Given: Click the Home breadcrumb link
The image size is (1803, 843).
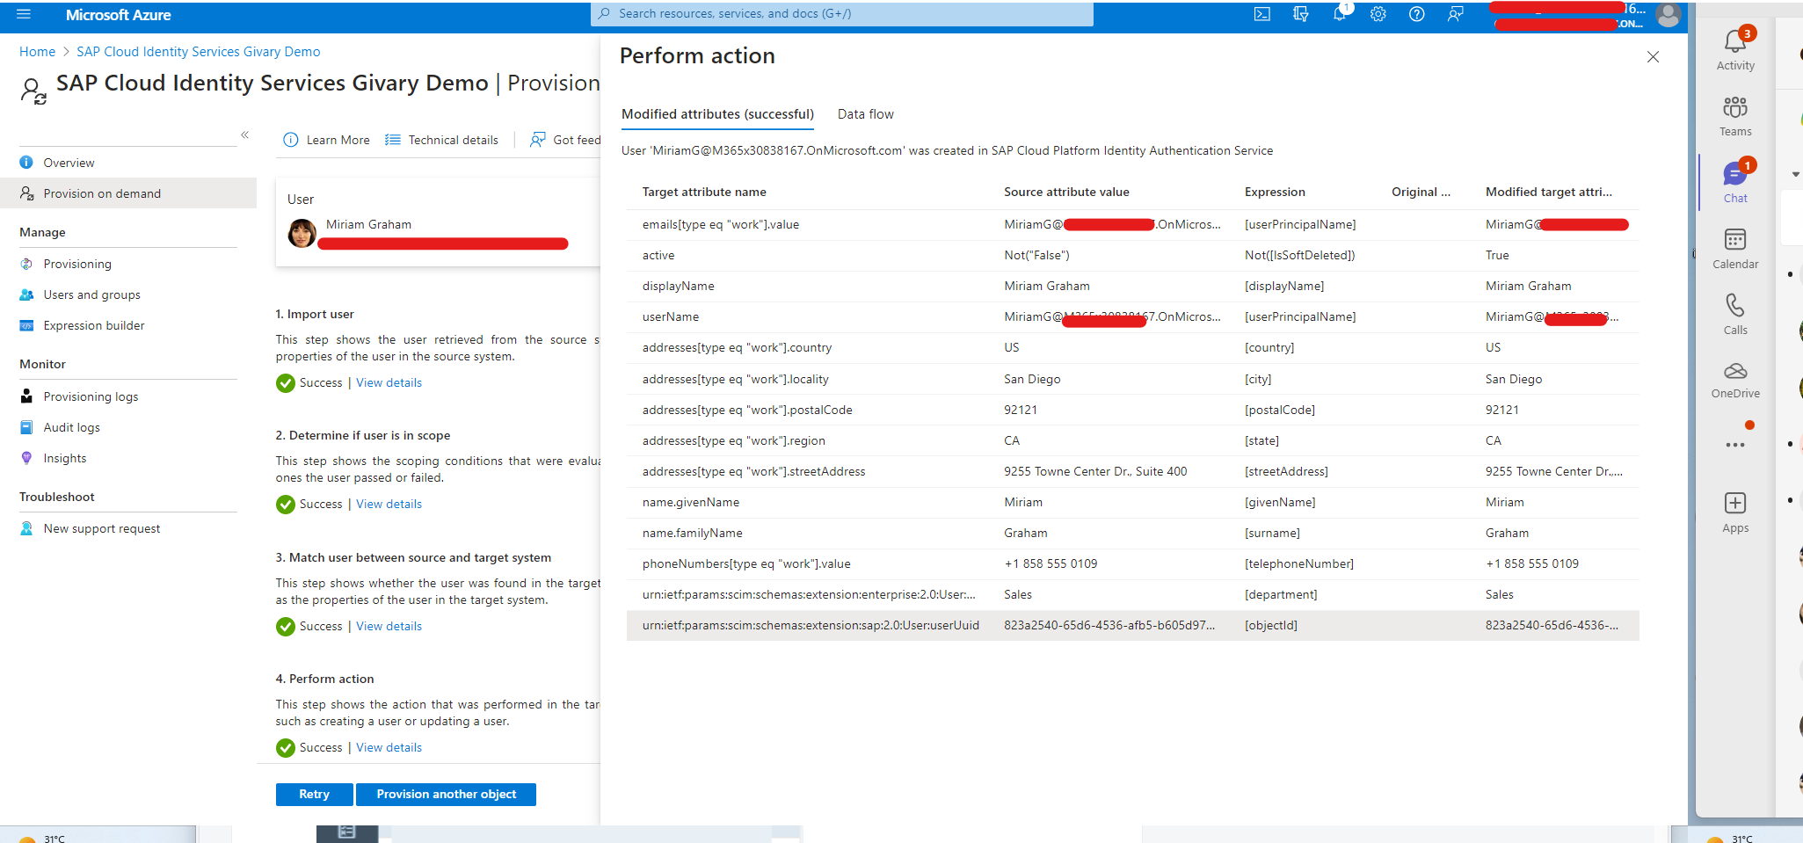Looking at the screenshot, I should [37, 52].
